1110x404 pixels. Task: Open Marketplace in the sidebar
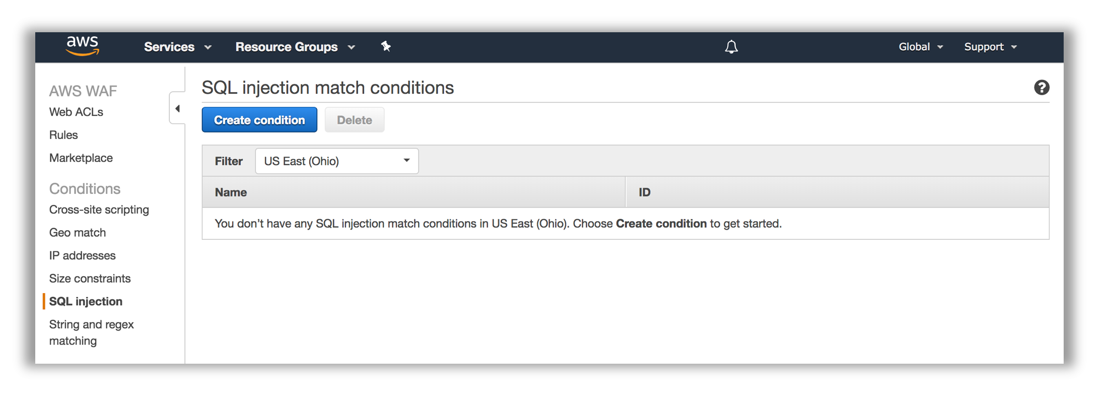[81, 158]
